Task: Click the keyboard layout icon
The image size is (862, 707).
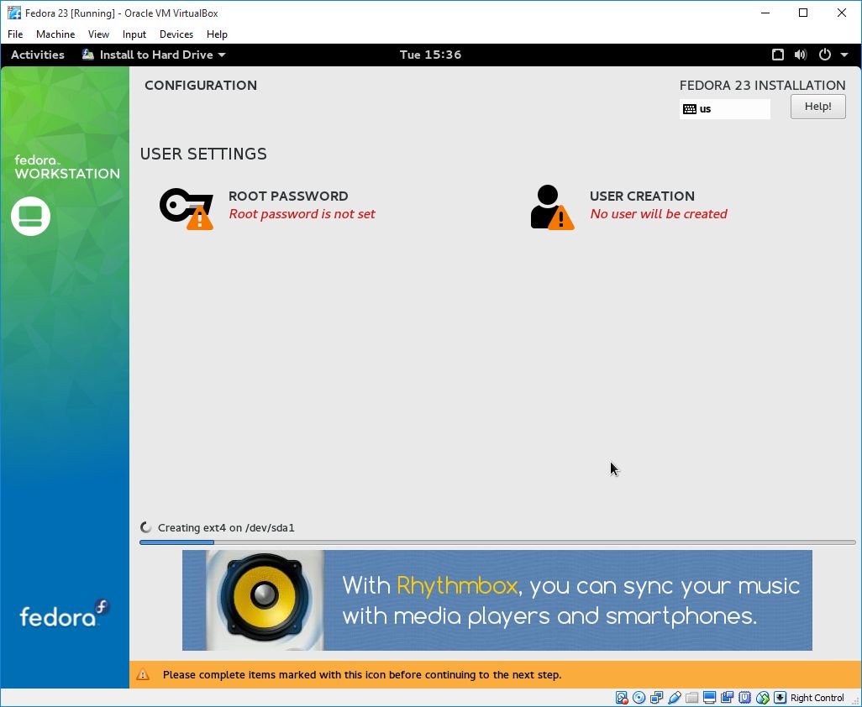Action: click(x=690, y=109)
